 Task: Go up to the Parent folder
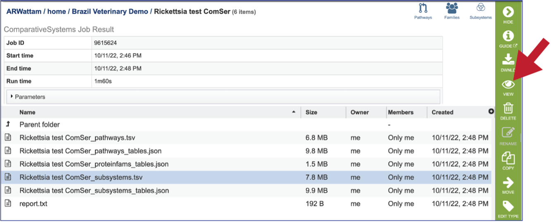click(x=39, y=125)
